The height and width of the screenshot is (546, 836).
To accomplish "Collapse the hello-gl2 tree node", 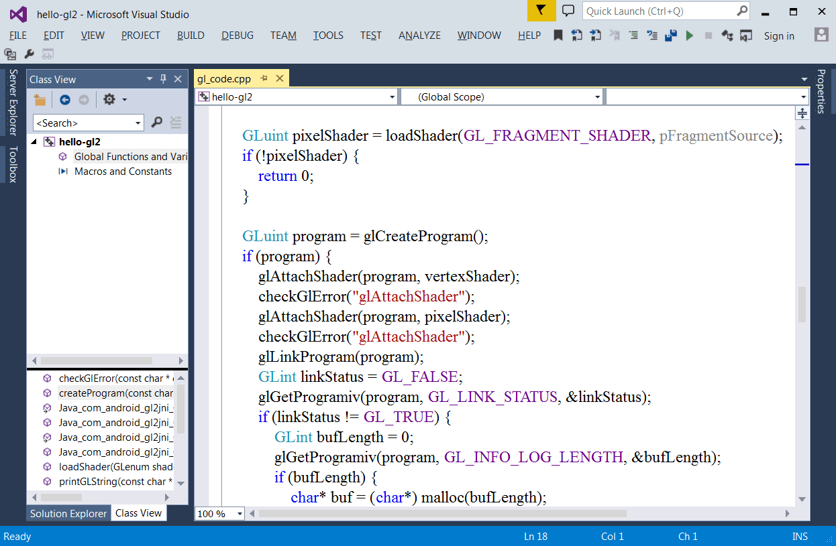I will click(x=34, y=142).
